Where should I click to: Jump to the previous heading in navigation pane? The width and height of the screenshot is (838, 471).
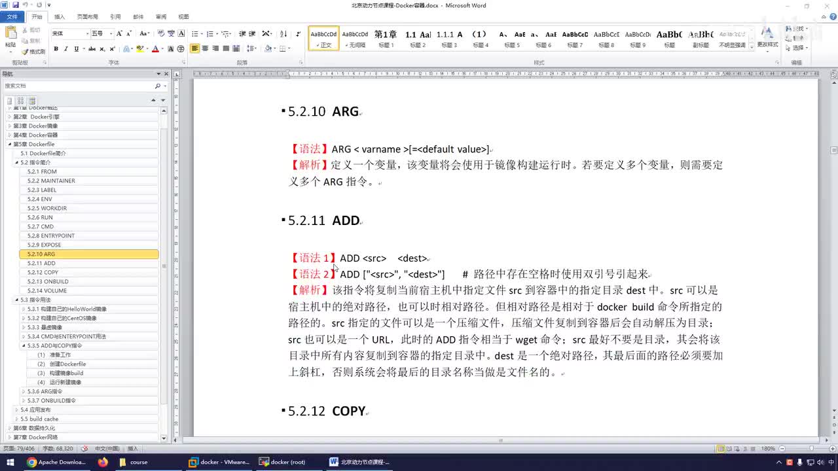tap(154, 100)
